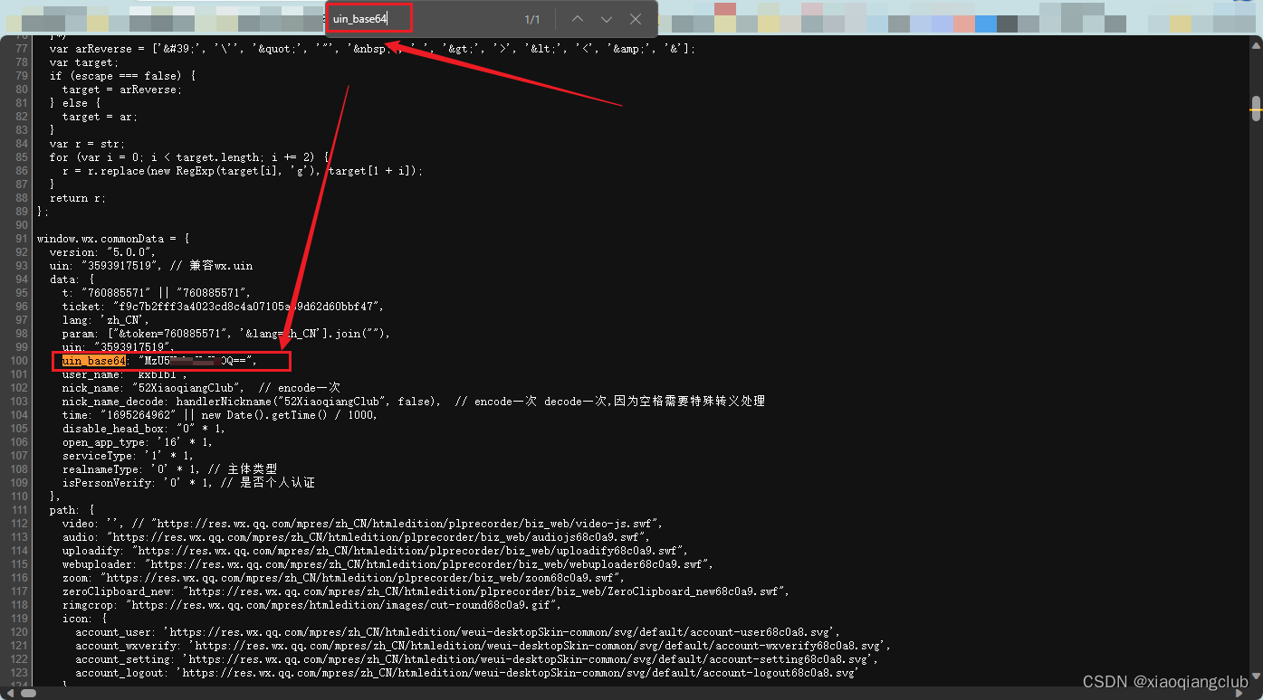Screen dimensions: 1263x700
Task: Click line number 100 in gutter
Action: [19, 361]
